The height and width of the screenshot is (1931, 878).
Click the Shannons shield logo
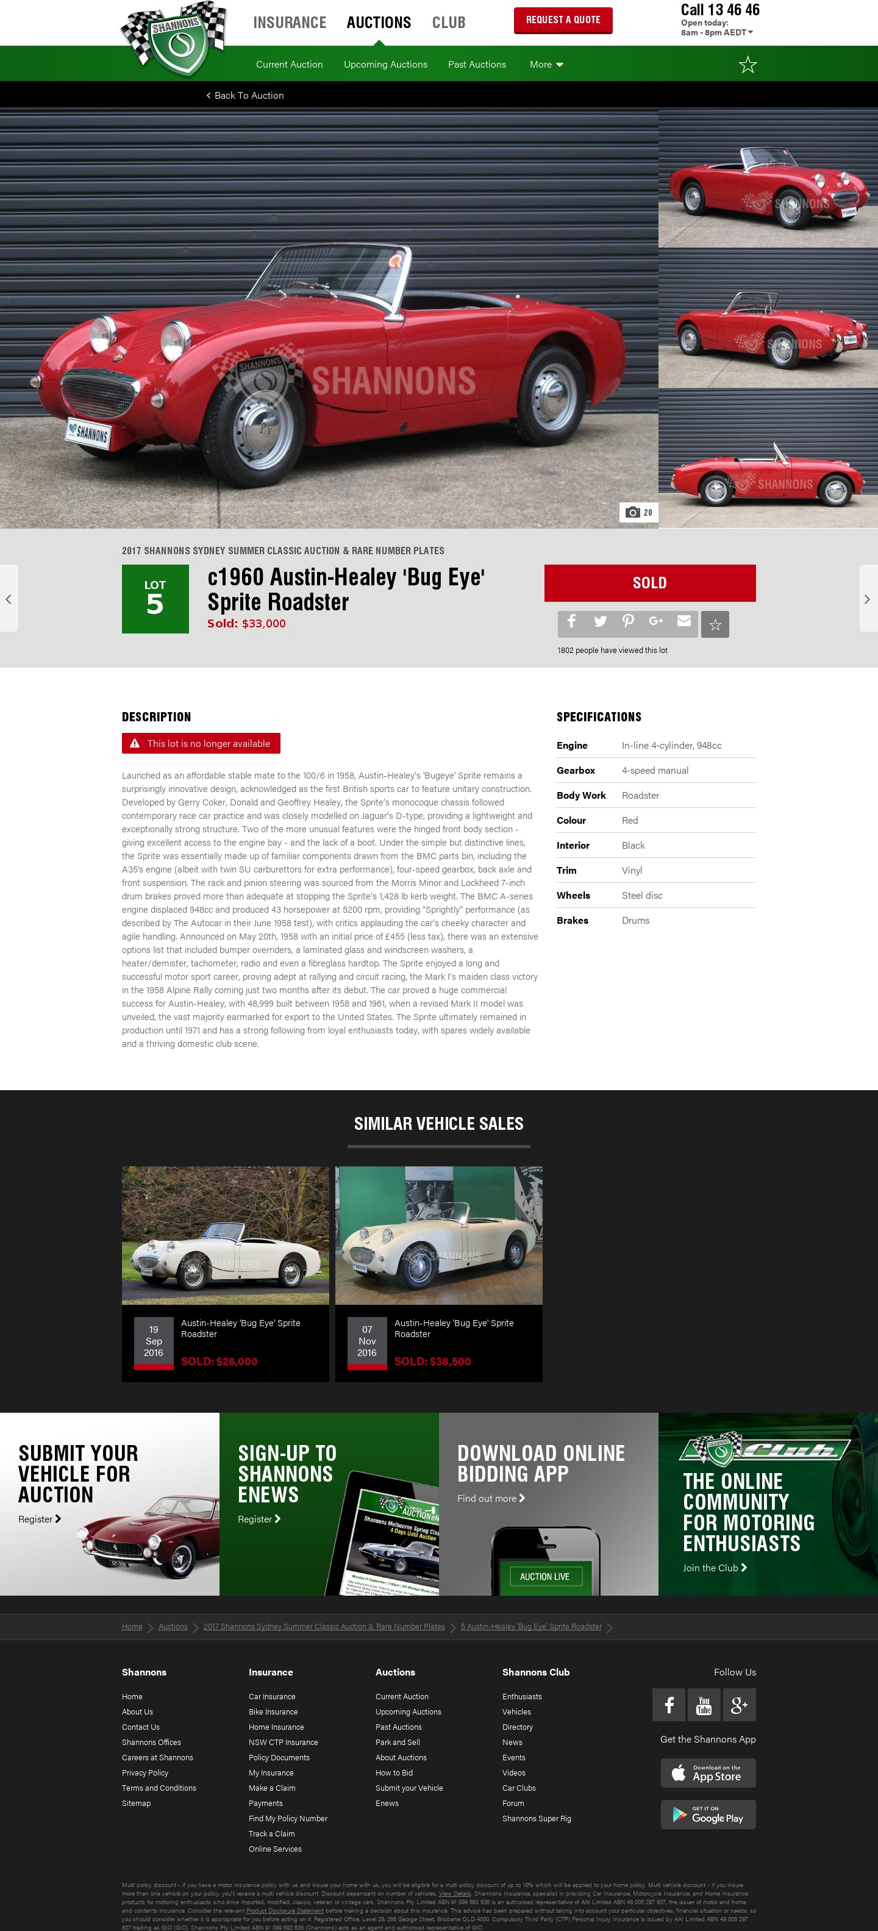(174, 39)
